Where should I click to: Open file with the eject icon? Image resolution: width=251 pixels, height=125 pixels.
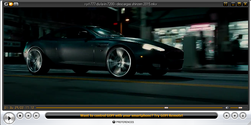pos(226,115)
